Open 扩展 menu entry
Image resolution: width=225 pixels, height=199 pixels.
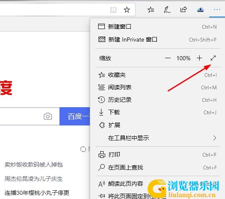158,125
